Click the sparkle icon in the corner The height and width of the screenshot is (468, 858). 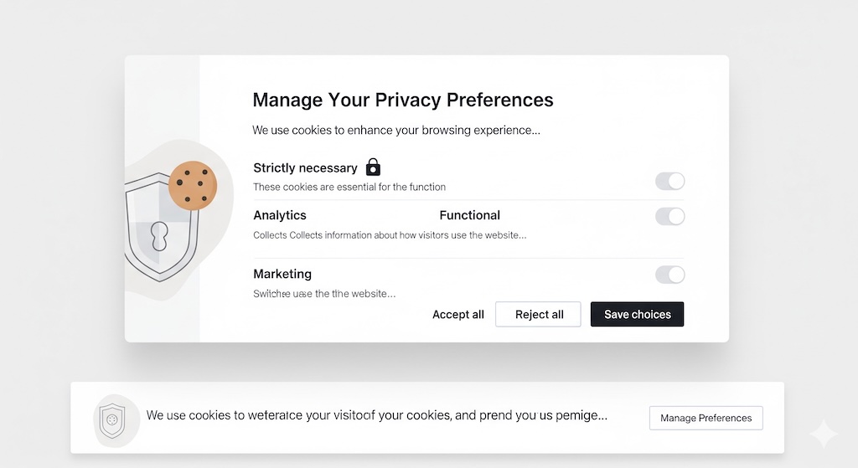(x=823, y=435)
